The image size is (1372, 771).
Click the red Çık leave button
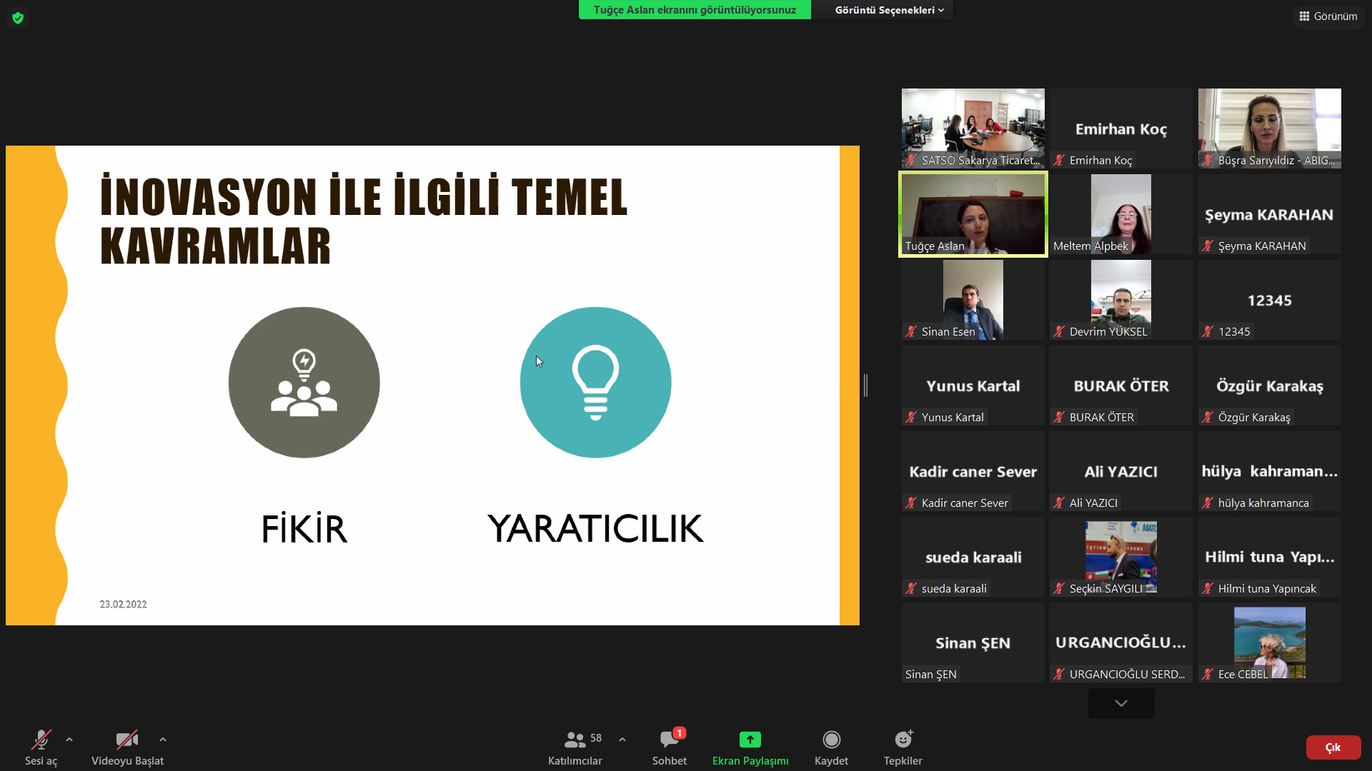tap(1333, 747)
